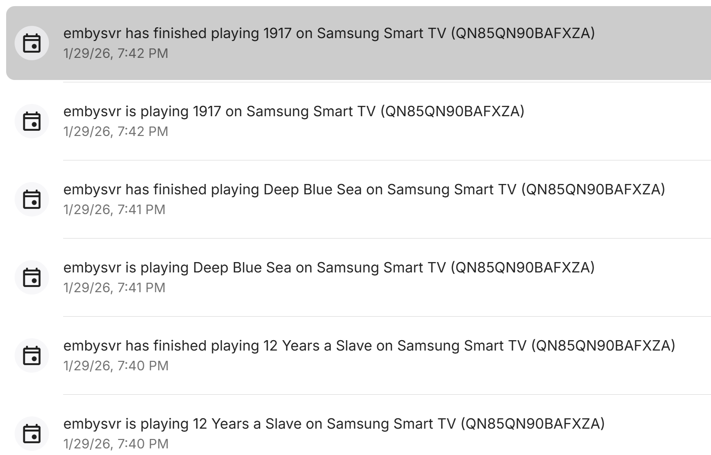
Task: Select the icon next to finished playing Deep Blue Sea
Action: coord(32,200)
